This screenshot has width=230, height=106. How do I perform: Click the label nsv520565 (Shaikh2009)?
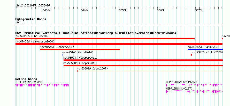(x=33, y=36)
